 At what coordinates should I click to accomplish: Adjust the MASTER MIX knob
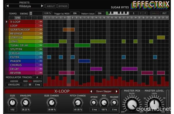[132, 104]
